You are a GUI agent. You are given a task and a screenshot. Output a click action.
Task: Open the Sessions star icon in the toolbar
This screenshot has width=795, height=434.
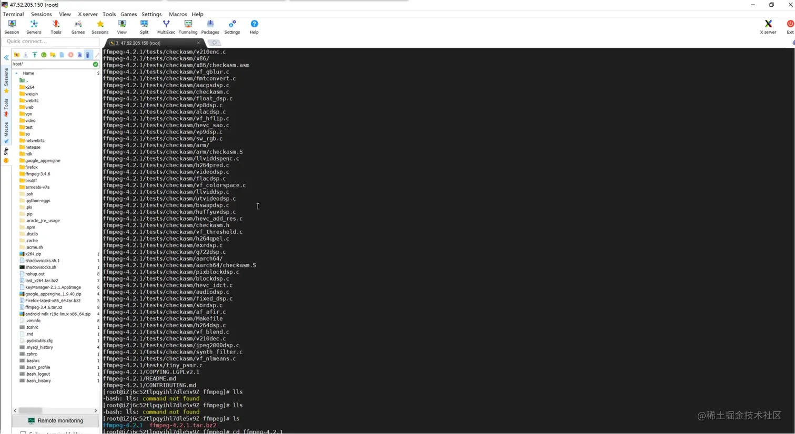coord(100,27)
